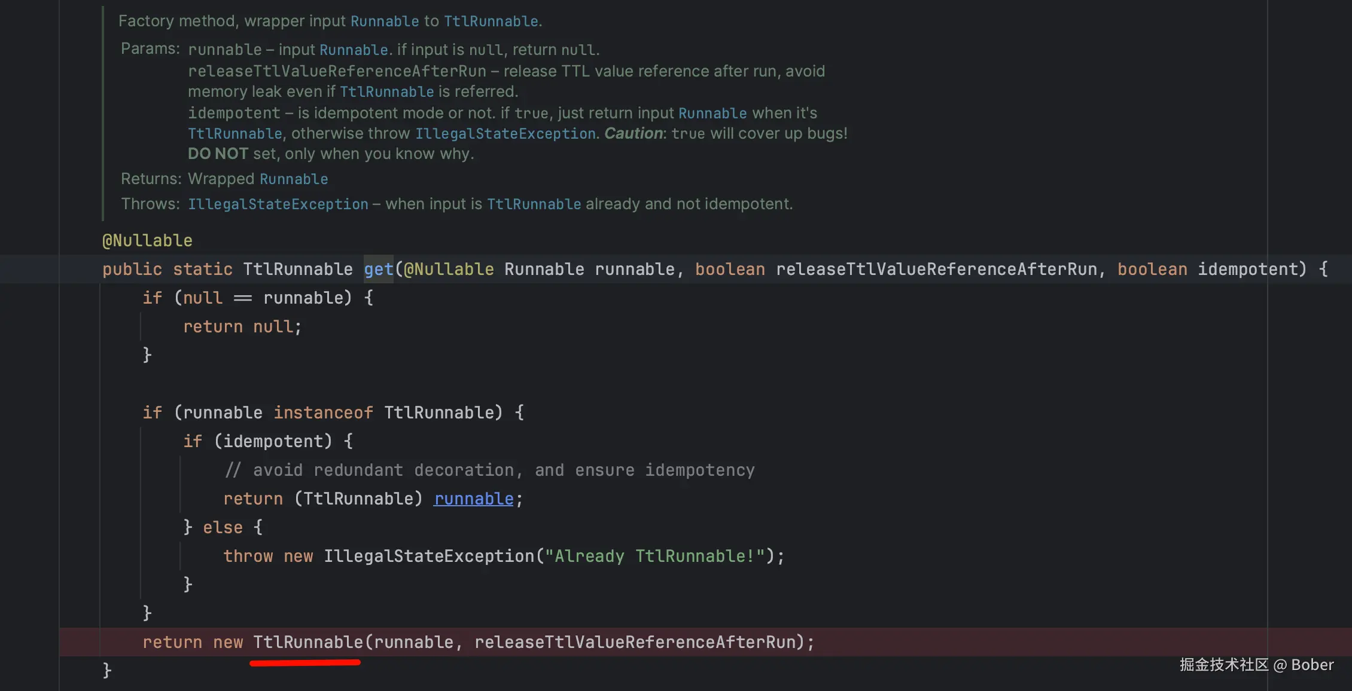Click the 'avoid redundant decoration' comment
This screenshot has width=1352, height=691.
489,470
